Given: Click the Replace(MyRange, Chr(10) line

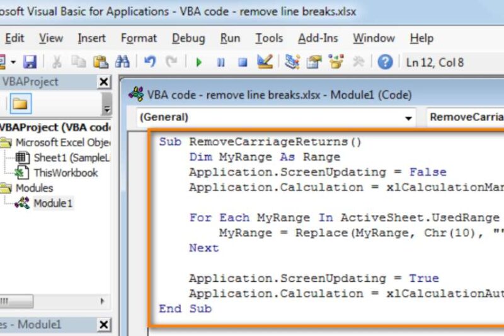Looking at the screenshot, I should coord(361,233).
